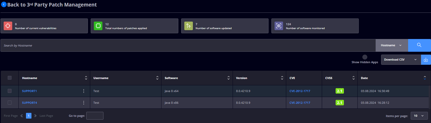Screen dimensions: 431x123
Task: Sort table by Date column
Action: (x=425, y=78)
